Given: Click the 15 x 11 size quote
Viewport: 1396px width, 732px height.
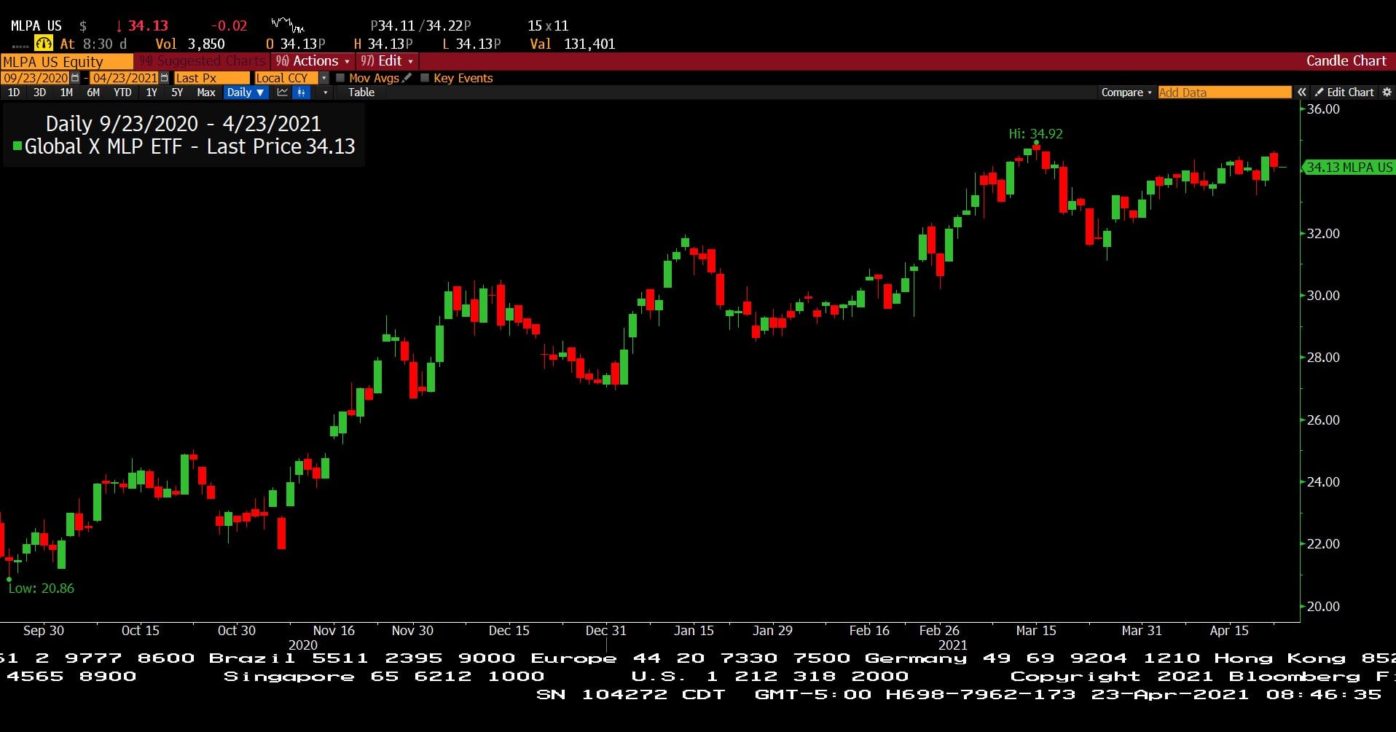Looking at the screenshot, I should (x=548, y=25).
